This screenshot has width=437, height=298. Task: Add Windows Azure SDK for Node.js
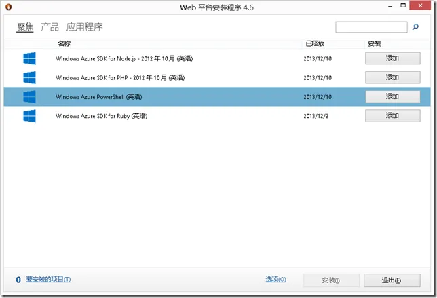point(393,58)
